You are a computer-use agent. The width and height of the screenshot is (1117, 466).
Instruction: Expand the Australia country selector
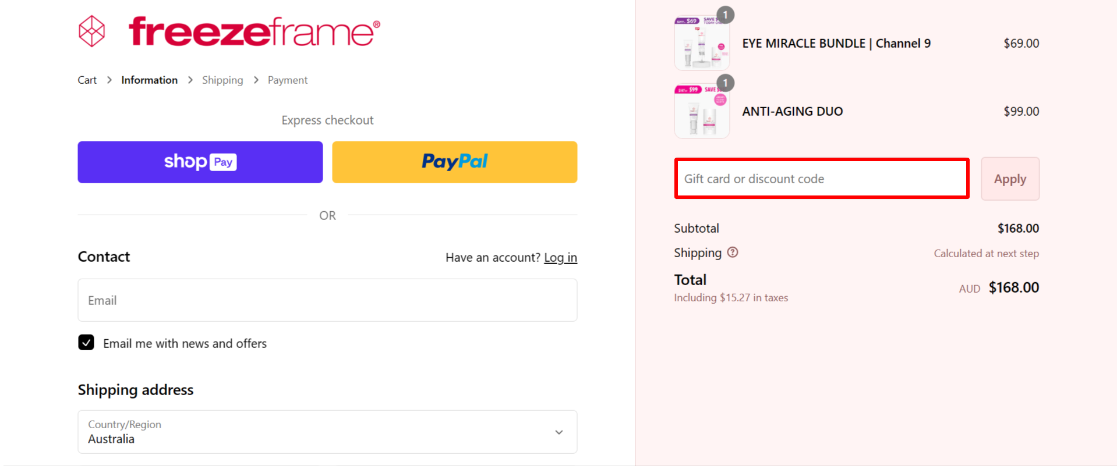pos(327,432)
